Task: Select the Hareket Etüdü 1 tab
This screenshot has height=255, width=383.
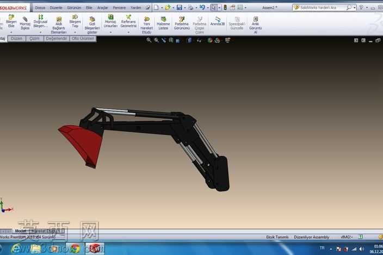Action: [x=47, y=231]
